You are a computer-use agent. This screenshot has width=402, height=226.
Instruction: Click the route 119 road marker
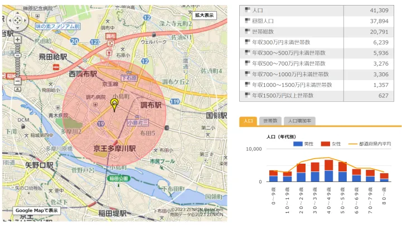[x=175, y=101]
